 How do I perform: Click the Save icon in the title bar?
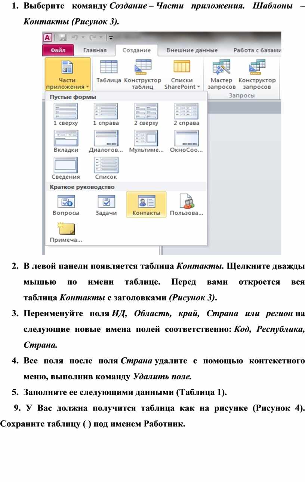click(62, 37)
